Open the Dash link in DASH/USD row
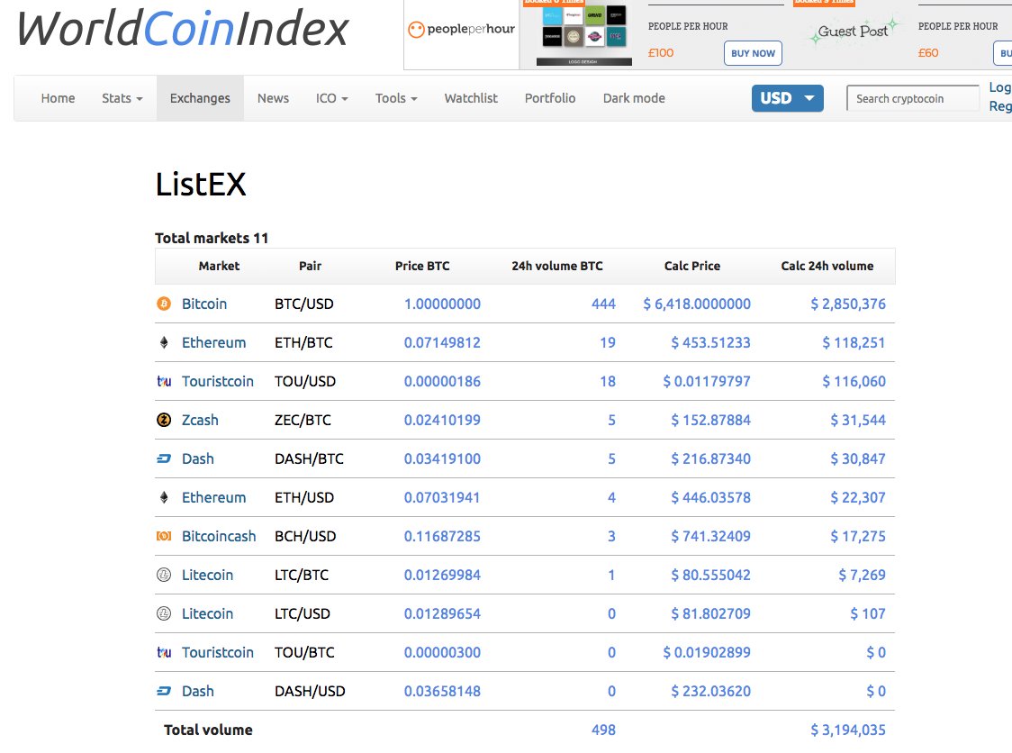Screen dimensions: 1012x753 click(x=197, y=691)
